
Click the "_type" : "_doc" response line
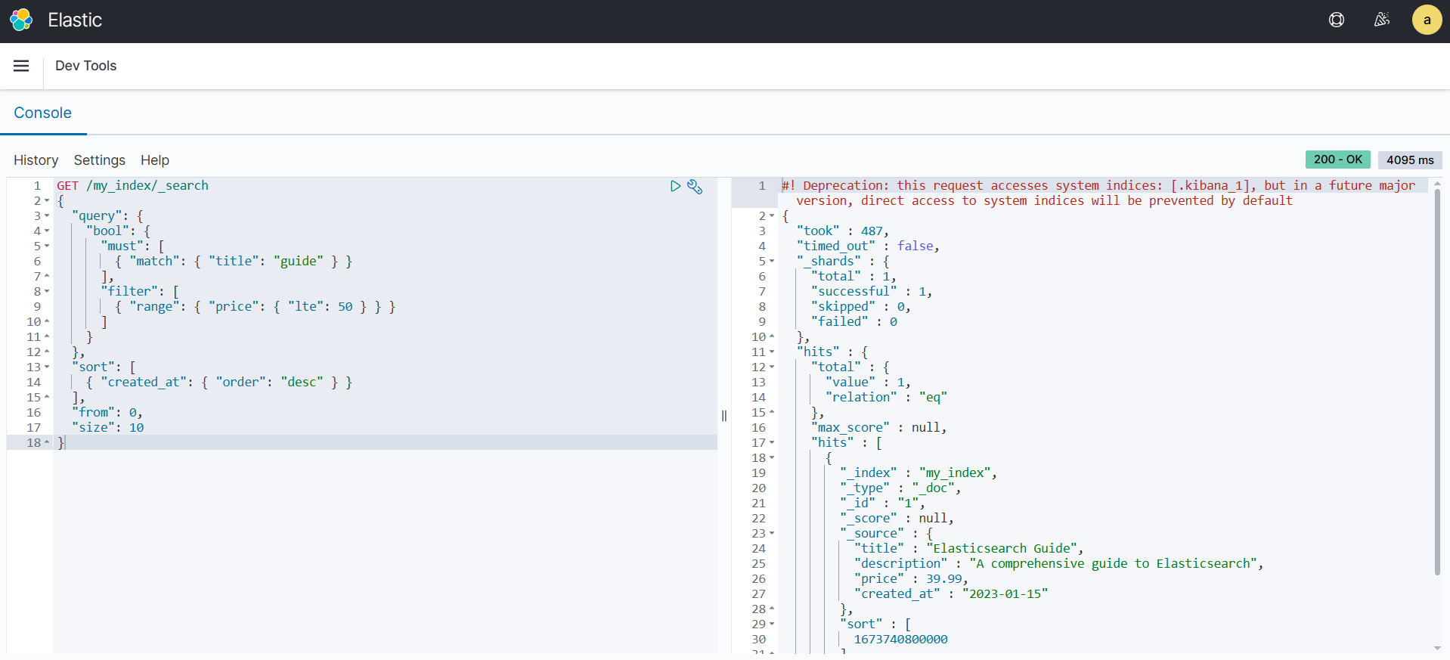pyautogui.click(x=900, y=488)
